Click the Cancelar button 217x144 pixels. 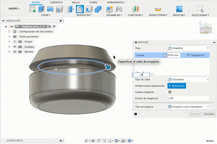[x=209, y=114]
